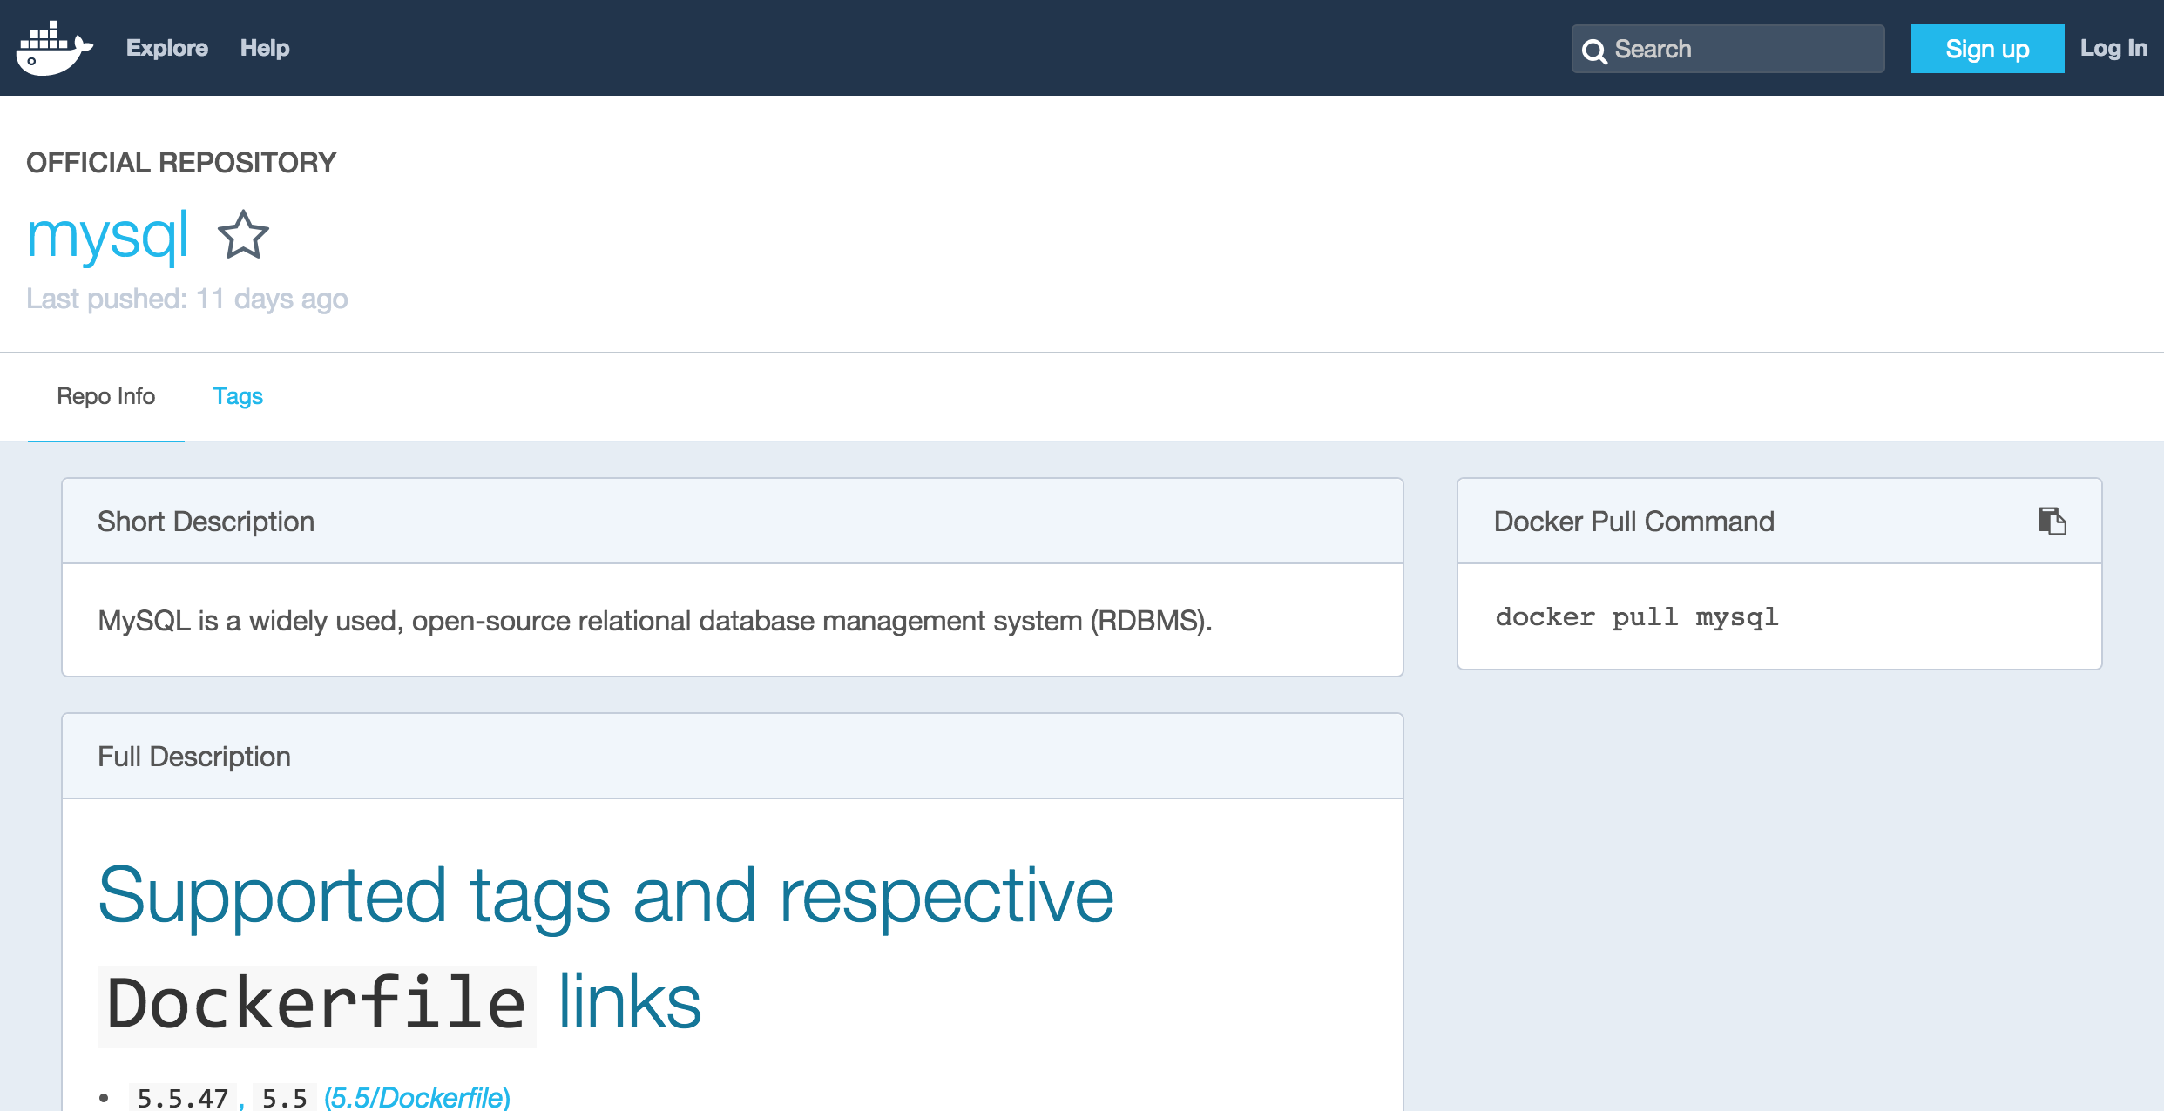Click the Sign up button

[x=1987, y=49]
